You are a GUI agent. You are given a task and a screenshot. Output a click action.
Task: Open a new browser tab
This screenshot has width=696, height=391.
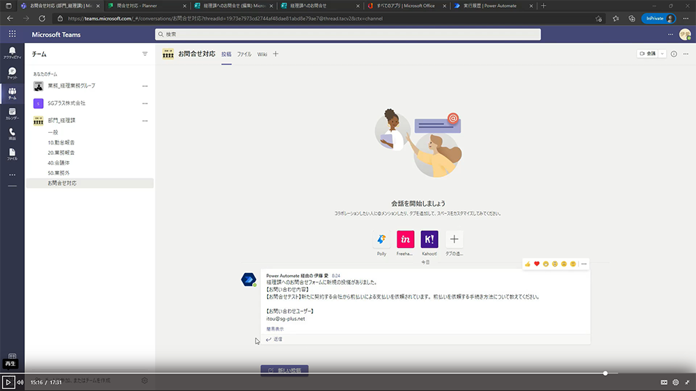point(544,6)
